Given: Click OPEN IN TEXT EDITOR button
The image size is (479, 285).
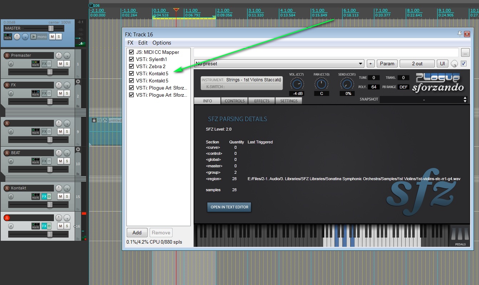Looking at the screenshot, I should 229,207.
